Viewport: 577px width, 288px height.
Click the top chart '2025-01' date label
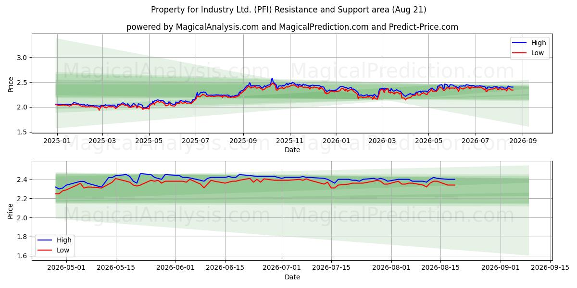pyautogui.click(x=57, y=141)
